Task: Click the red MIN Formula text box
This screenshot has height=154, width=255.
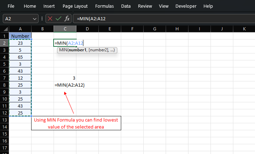Action: click(x=76, y=123)
